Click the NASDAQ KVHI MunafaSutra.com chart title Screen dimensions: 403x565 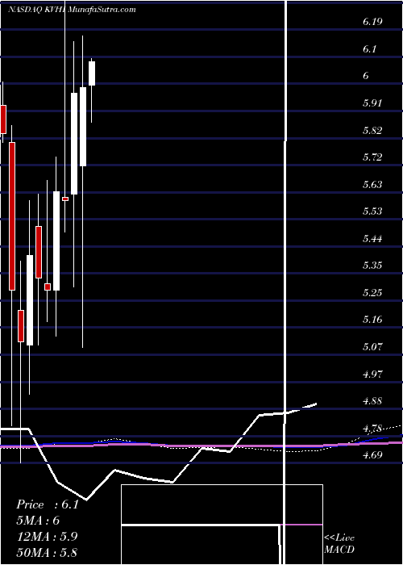(72, 10)
